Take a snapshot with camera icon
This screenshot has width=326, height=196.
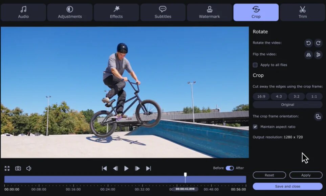tap(18, 168)
